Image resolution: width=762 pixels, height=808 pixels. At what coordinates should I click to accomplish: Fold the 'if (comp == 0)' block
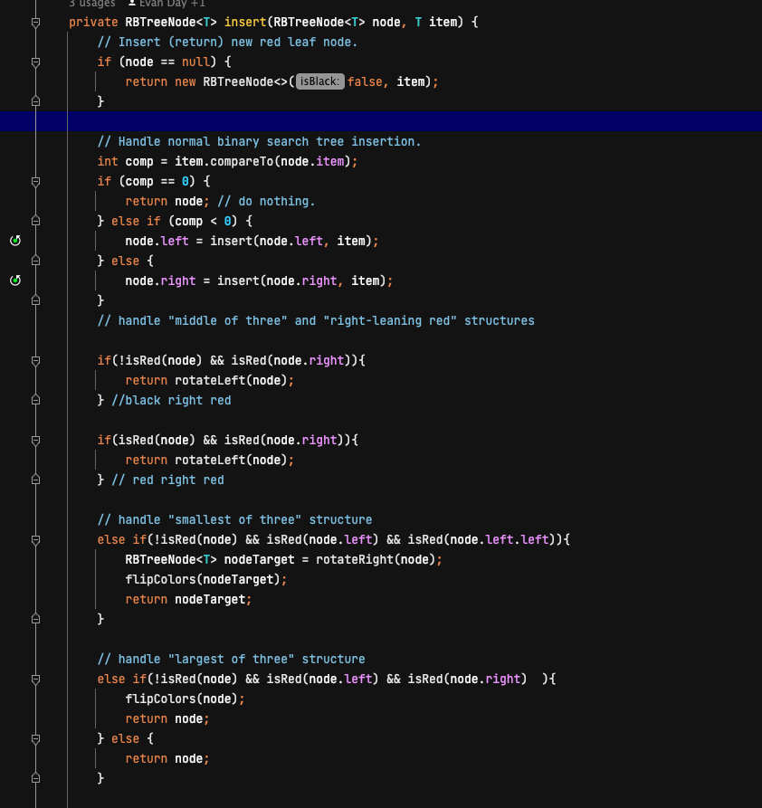coord(35,182)
